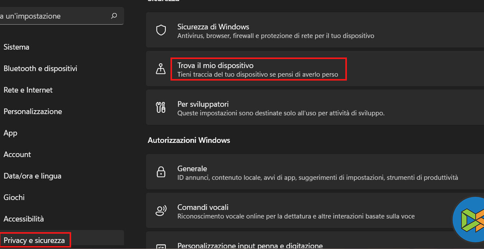Screen dimensions: 484x249
Task: Click the Comandi vocali speech icon
Action: pyautogui.click(x=161, y=211)
